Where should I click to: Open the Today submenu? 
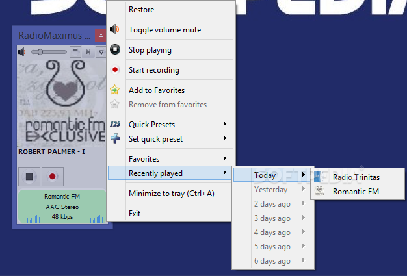(273, 175)
